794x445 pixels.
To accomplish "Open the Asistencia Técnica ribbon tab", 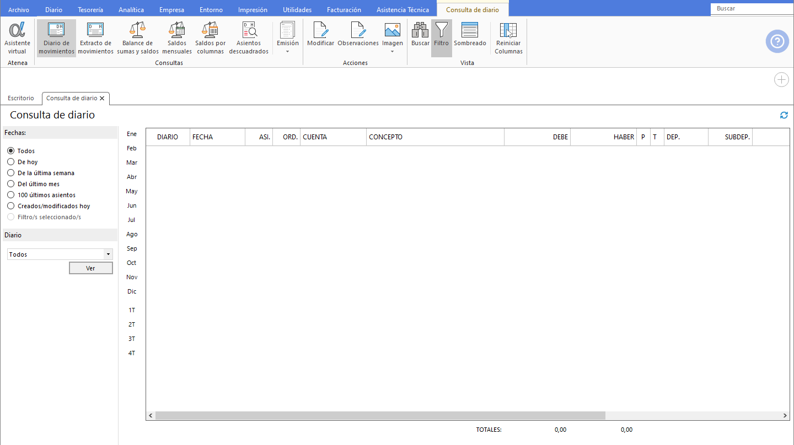I will pyautogui.click(x=403, y=9).
